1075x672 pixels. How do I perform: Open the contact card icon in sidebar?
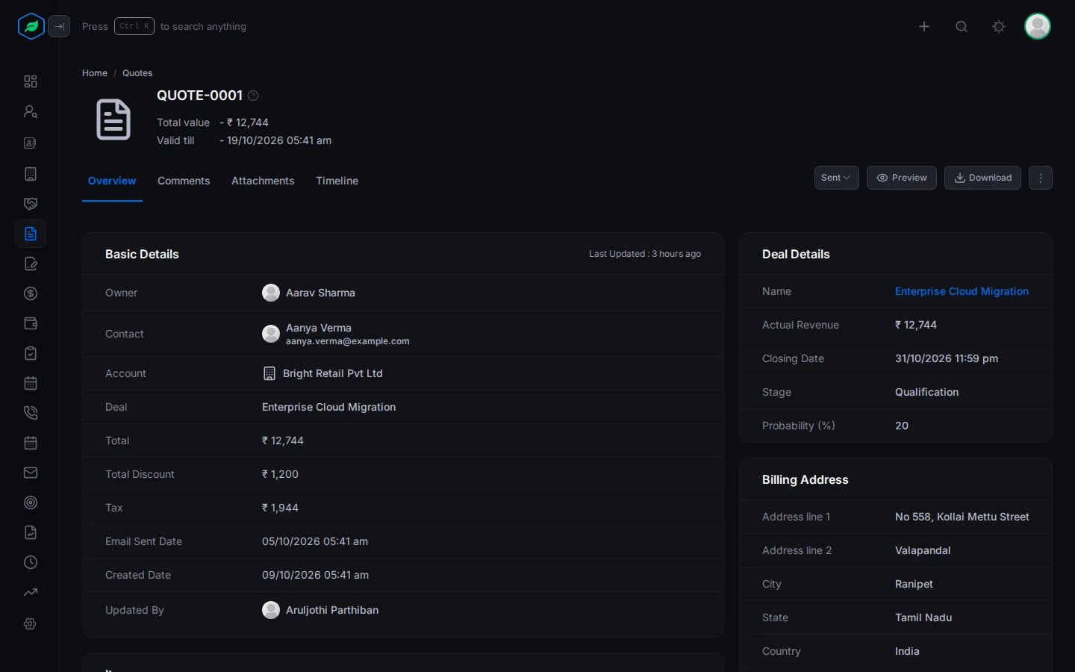point(31,143)
